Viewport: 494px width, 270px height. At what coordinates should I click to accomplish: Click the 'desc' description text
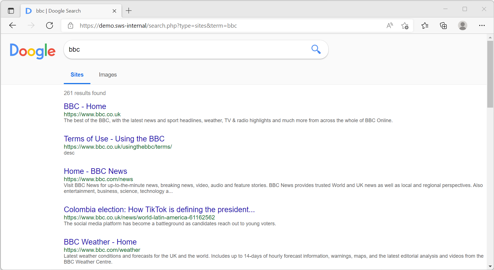pos(69,153)
